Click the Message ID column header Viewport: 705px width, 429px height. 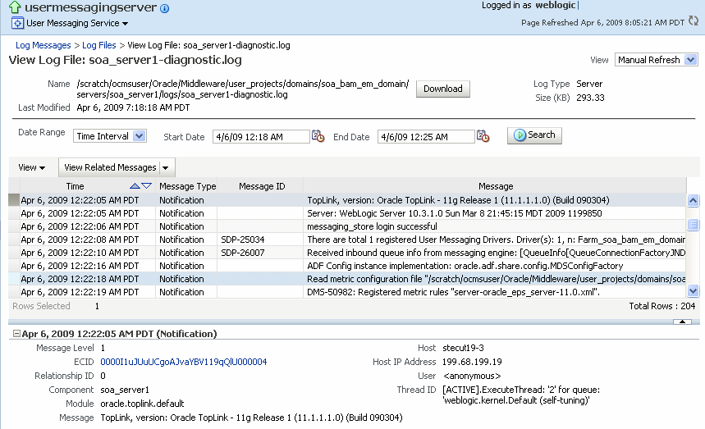coord(262,186)
